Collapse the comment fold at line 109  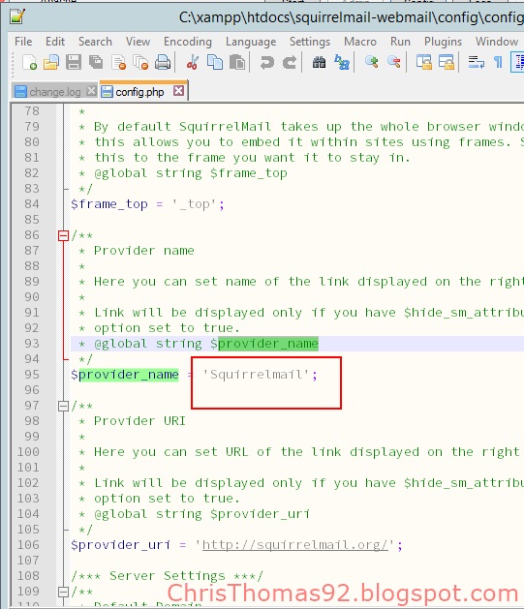[63, 592]
